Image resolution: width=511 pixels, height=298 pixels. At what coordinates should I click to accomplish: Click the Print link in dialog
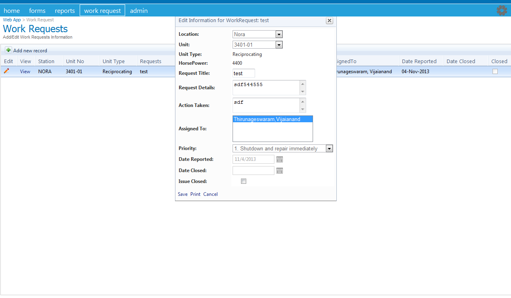(195, 194)
